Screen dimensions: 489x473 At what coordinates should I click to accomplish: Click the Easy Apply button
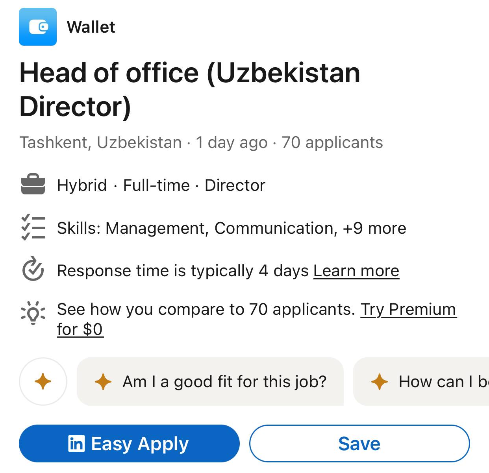pos(130,443)
